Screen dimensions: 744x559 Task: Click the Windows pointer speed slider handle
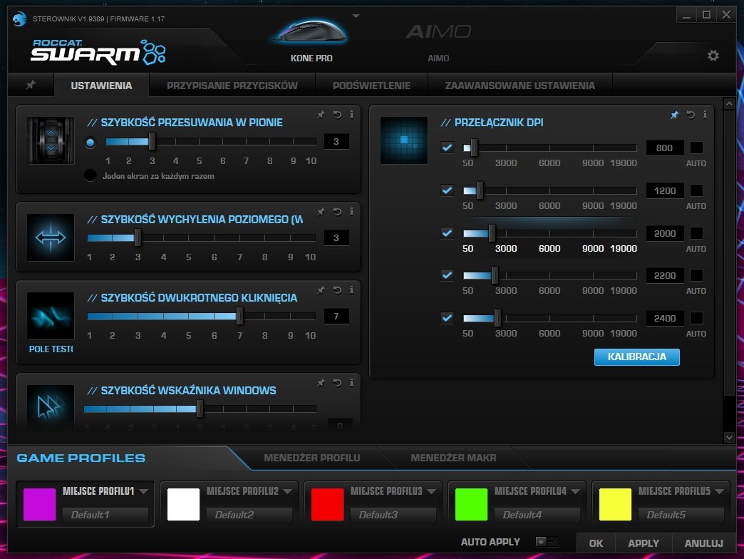pyautogui.click(x=200, y=409)
